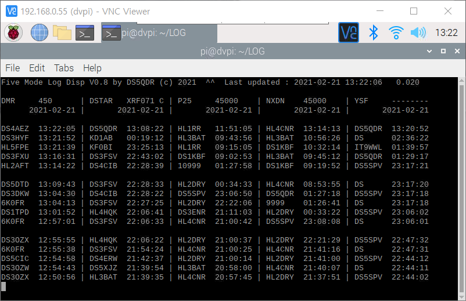Image resolution: width=466 pixels, height=301 pixels.
Task: Open the file manager folder icon
Action: tap(62, 32)
